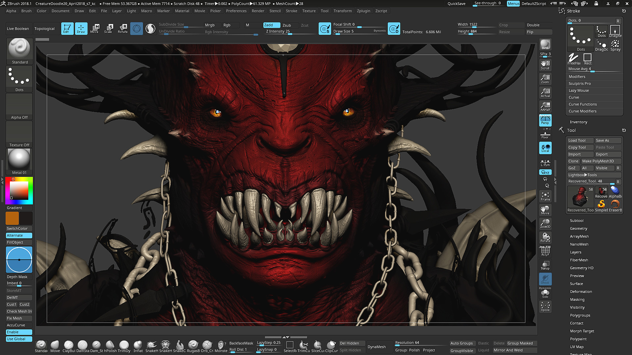The width and height of the screenshot is (632, 355).
Task: Pick the ClayBuildup brush icon
Action: click(x=69, y=346)
